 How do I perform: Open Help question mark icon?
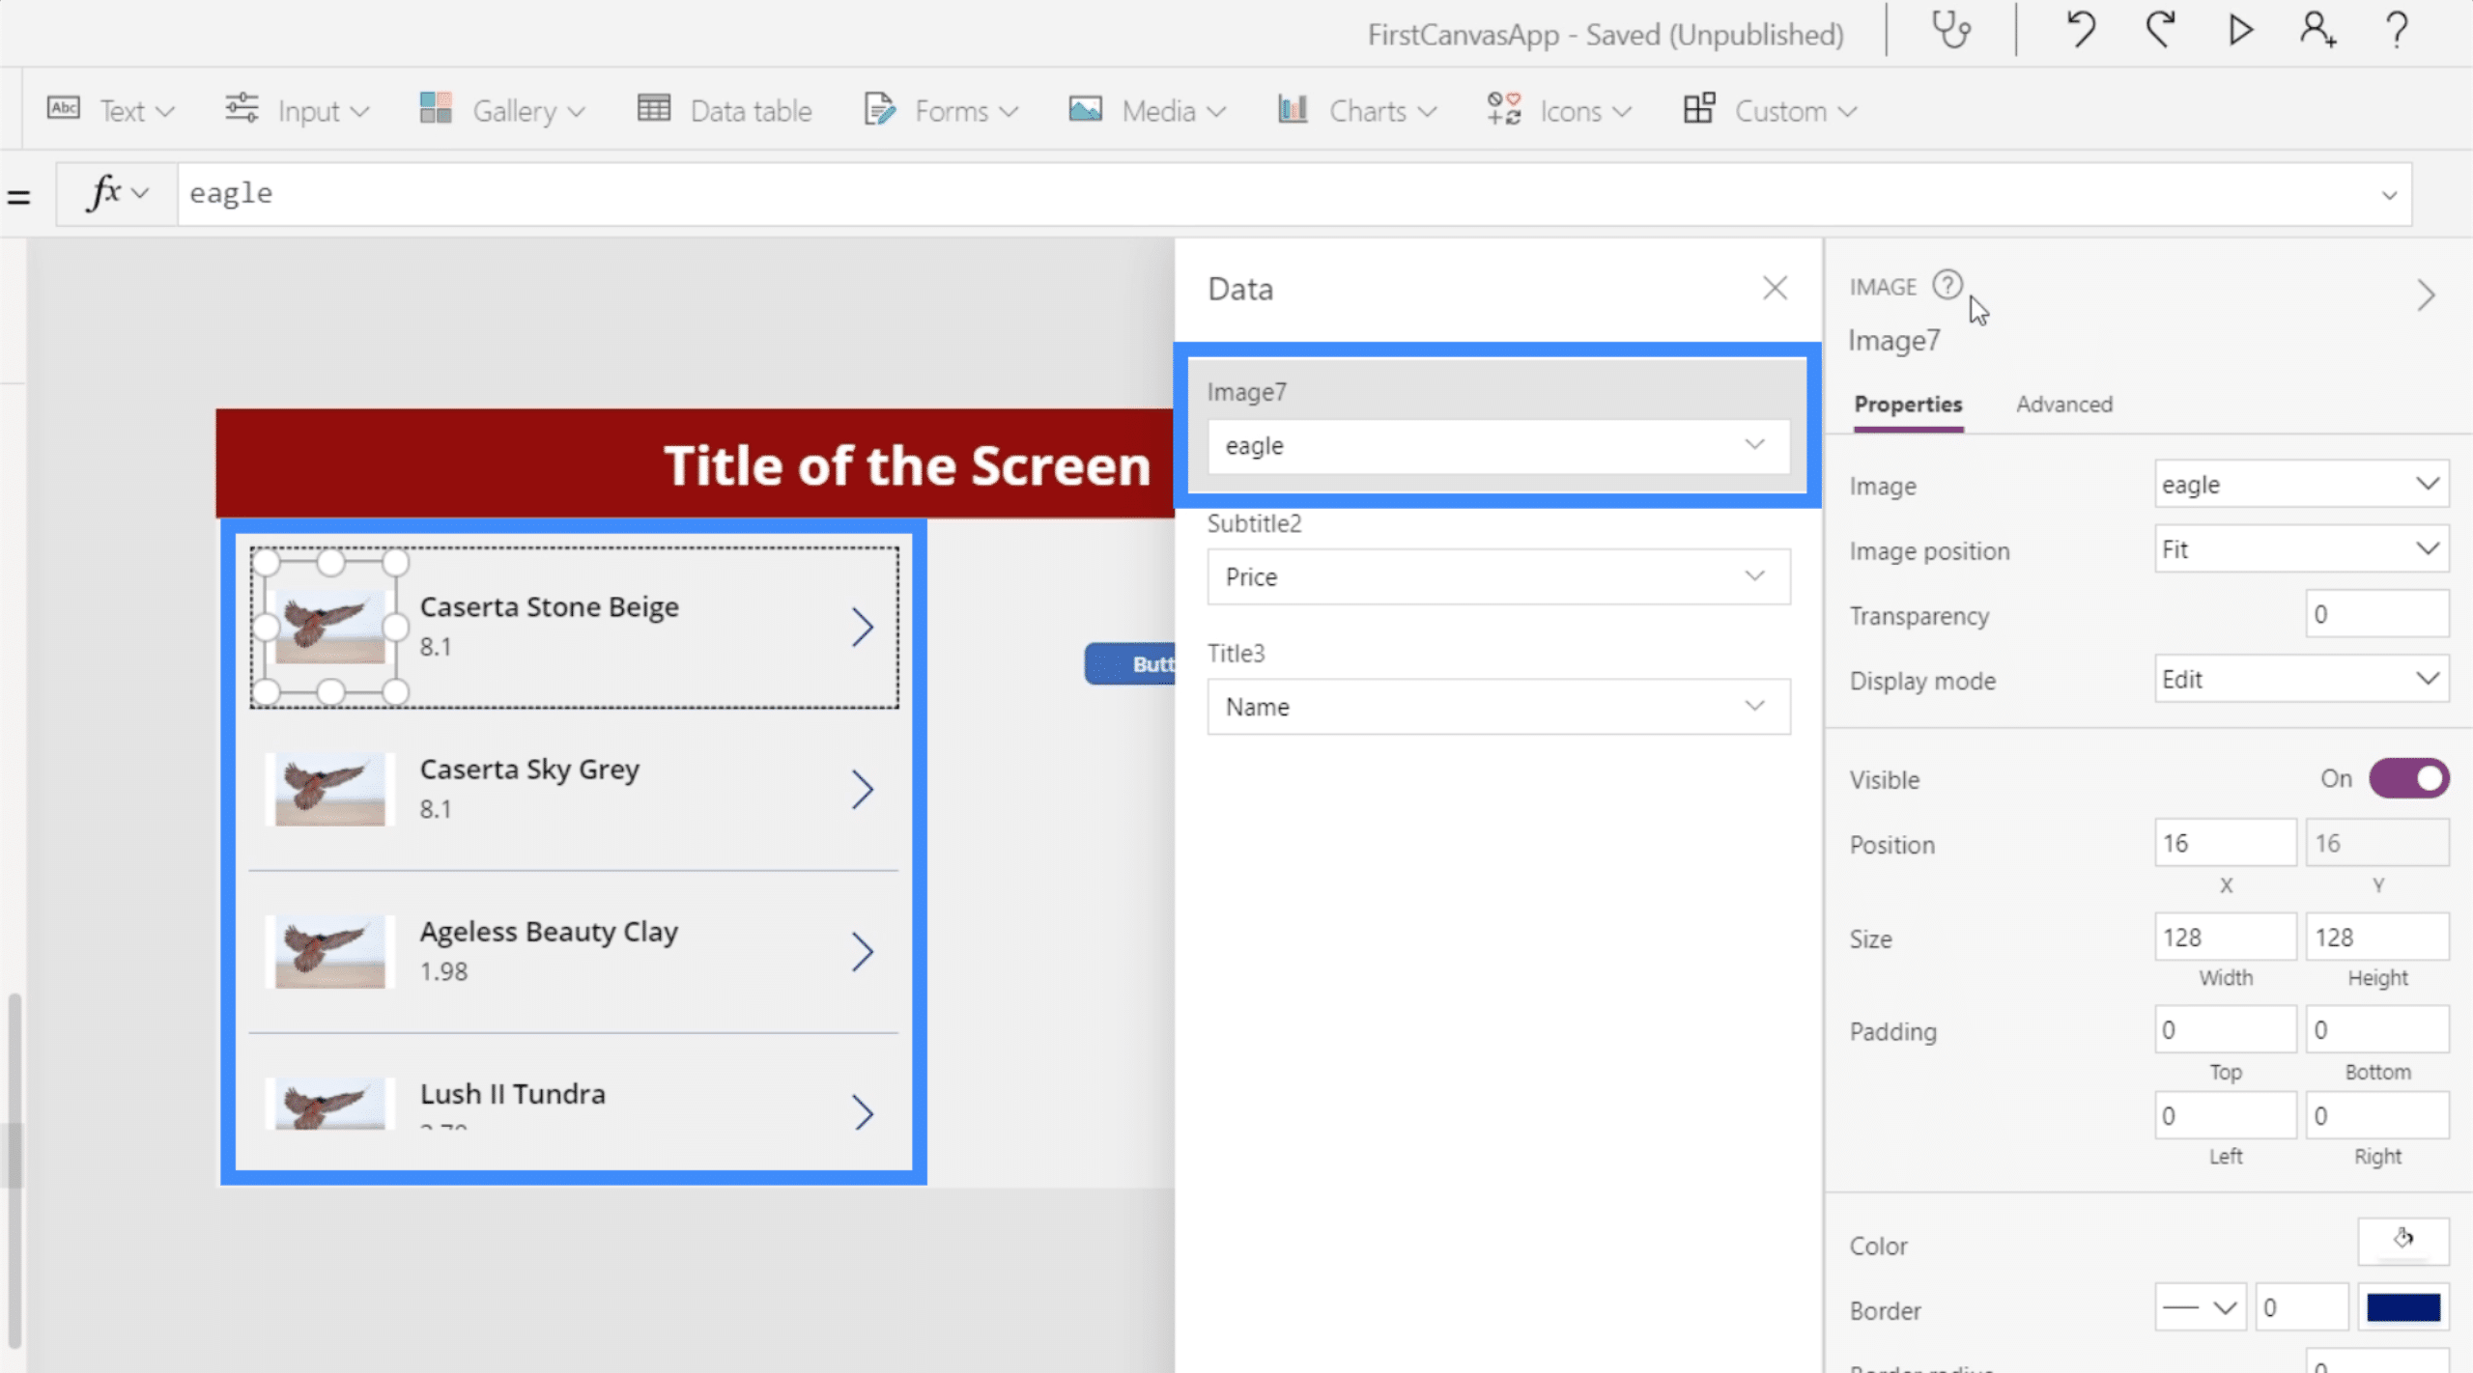click(x=2396, y=30)
